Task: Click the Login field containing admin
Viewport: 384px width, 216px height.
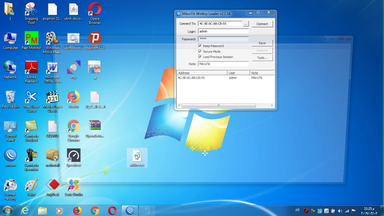Action: (223, 31)
